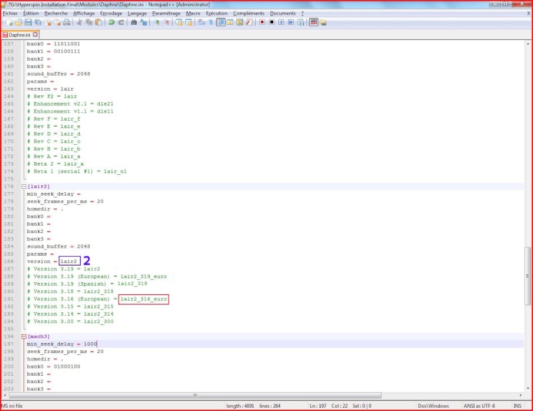Open Find with the binoculars icon

(x=134, y=23)
